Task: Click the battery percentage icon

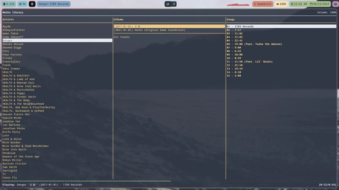Action: tap(4, 4)
